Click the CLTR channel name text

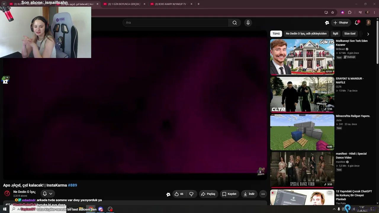[339, 87]
